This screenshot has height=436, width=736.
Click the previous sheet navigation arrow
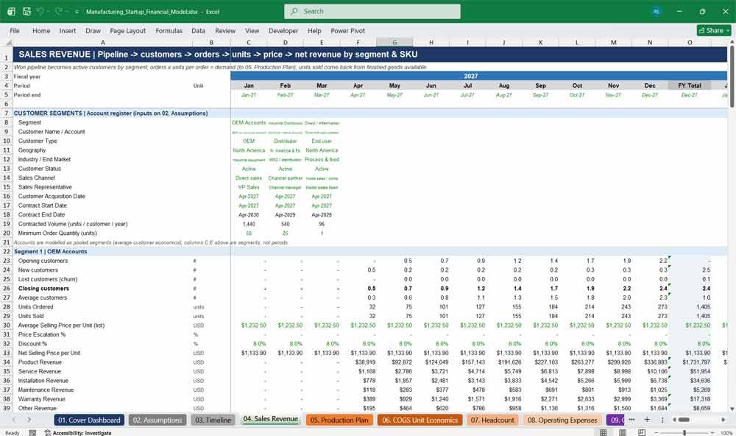click(x=13, y=420)
